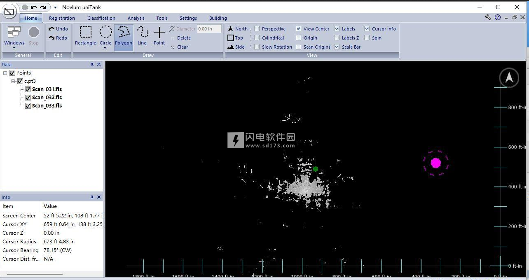Enable Perspective view checkbox
Image resolution: width=529 pixels, height=280 pixels.
(257, 29)
